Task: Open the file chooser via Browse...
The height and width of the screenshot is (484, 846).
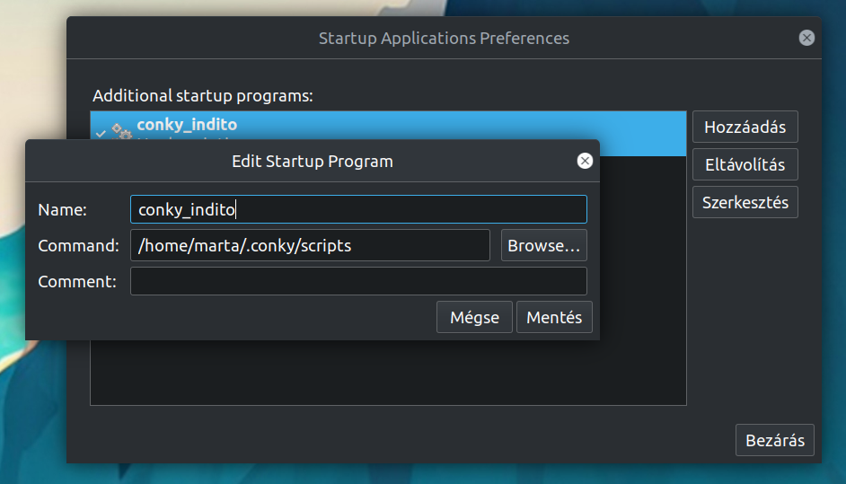Action: [544, 245]
